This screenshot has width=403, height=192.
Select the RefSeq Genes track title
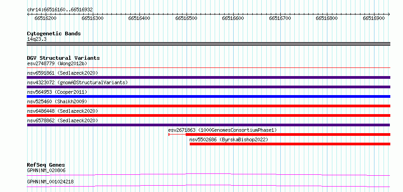tap(46, 165)
